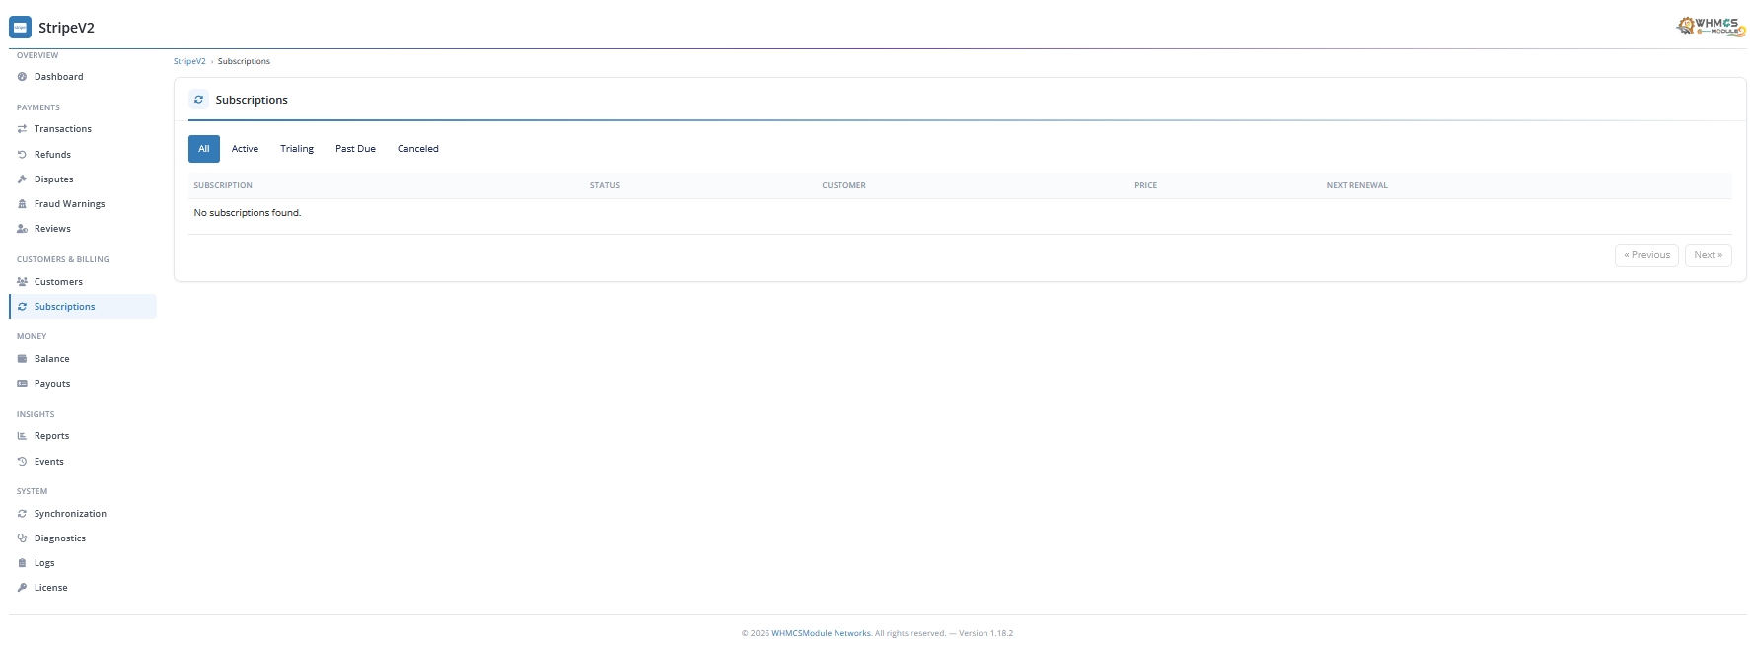Click the Fraud Warnings icon
1750x645 pixels.
coord(22,204)
